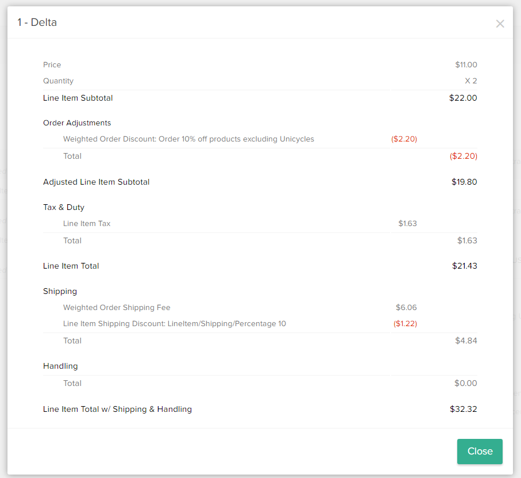Screen dimensions: 521x478
Task: Click the X 2 quantity value
Action: pos(470,81)
